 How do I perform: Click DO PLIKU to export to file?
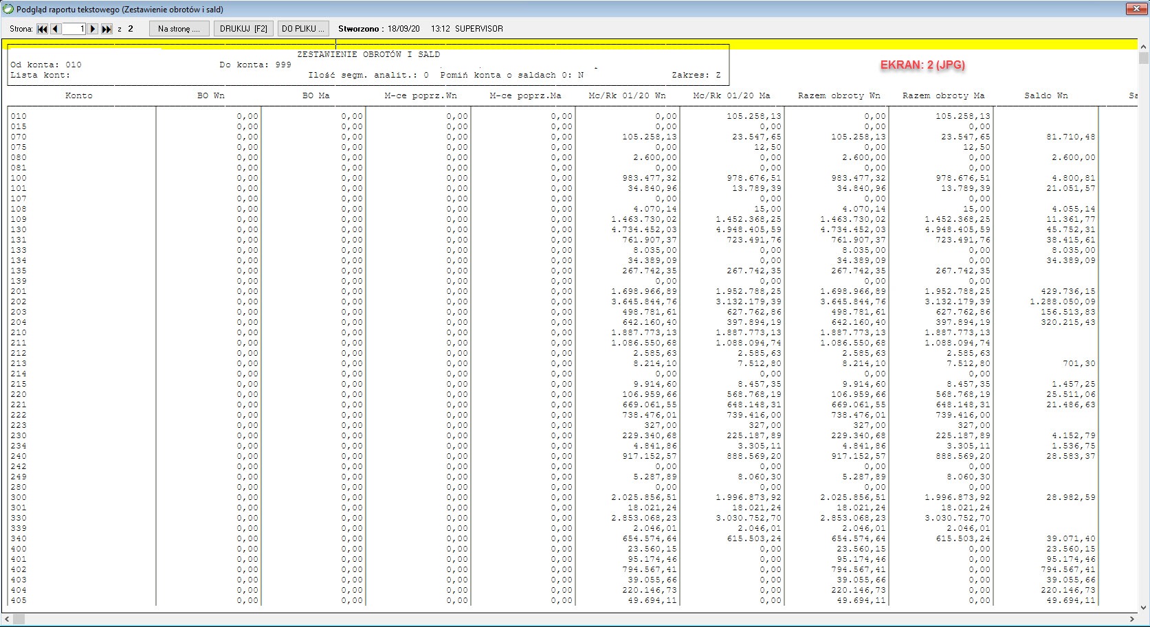point(303,29)
